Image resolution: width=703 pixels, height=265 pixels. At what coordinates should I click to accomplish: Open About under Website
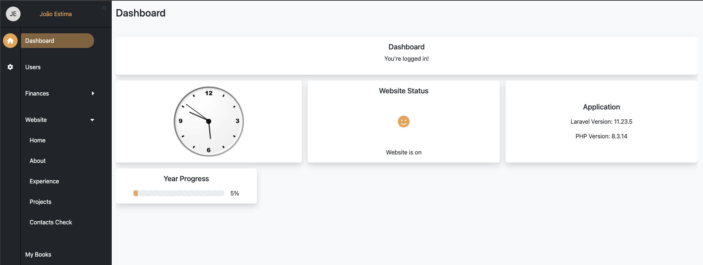[37, 161]
